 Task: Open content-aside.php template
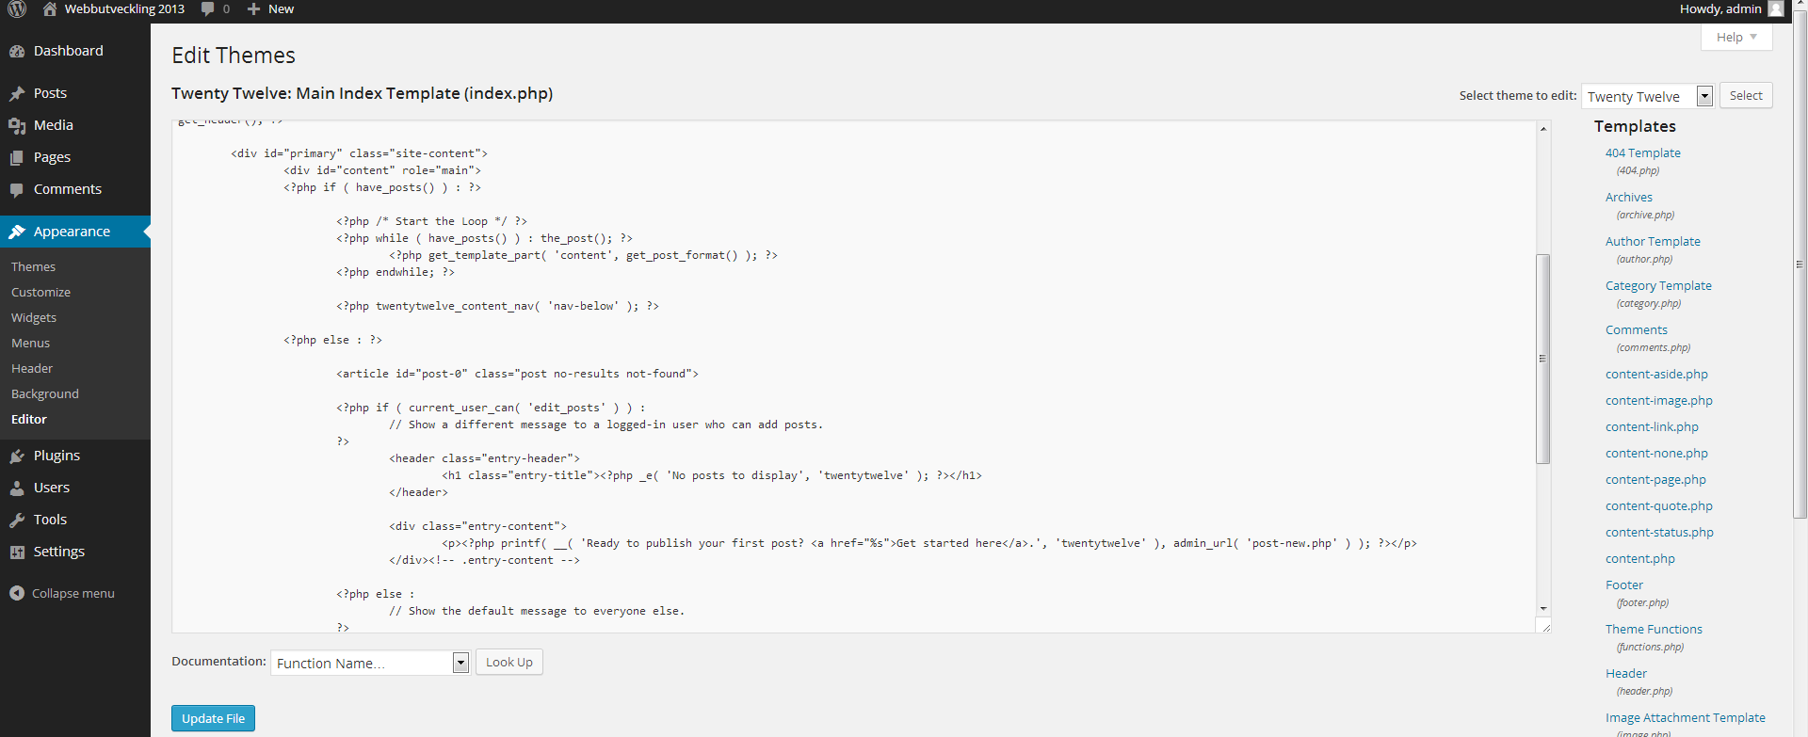1656,374
